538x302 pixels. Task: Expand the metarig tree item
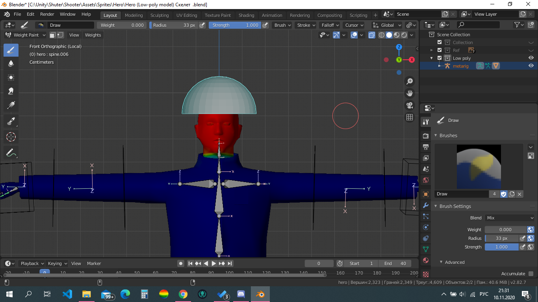point(440,66)
